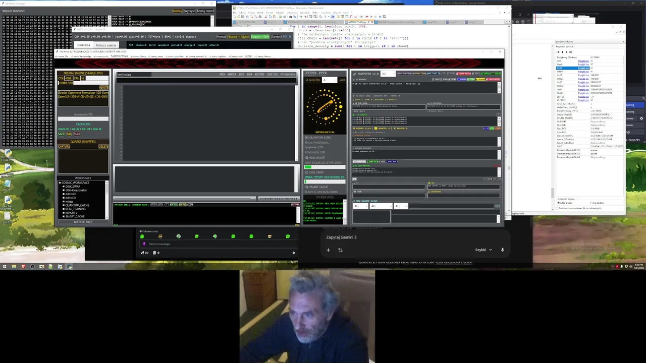Click the plus icon in Gemini

click(328, 250)
